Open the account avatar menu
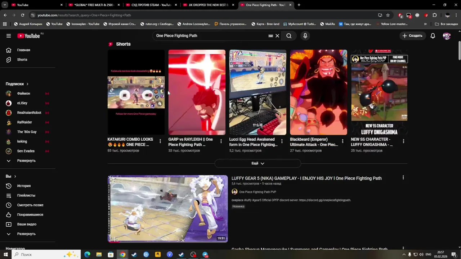Viewport: 461px width, 259px height. point(447,36)
